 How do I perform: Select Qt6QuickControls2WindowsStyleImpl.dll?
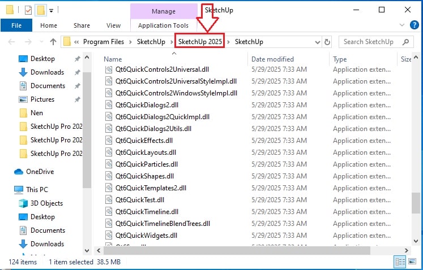pos(176,93)
